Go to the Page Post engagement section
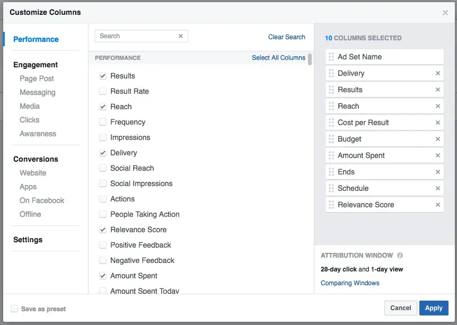 pos(37,78)
